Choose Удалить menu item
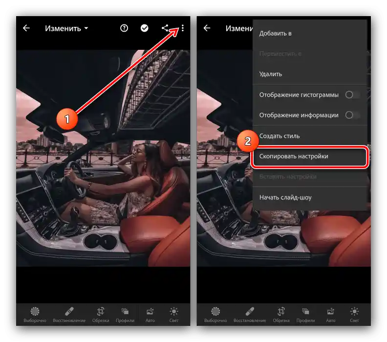This screenshot has height=342, width=387. tap(310, 74)
